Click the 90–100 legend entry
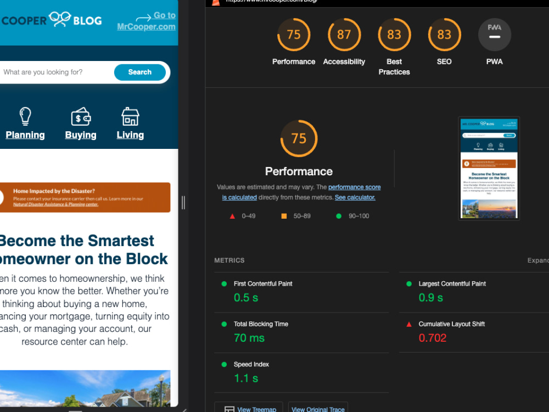 click(352, 216)
